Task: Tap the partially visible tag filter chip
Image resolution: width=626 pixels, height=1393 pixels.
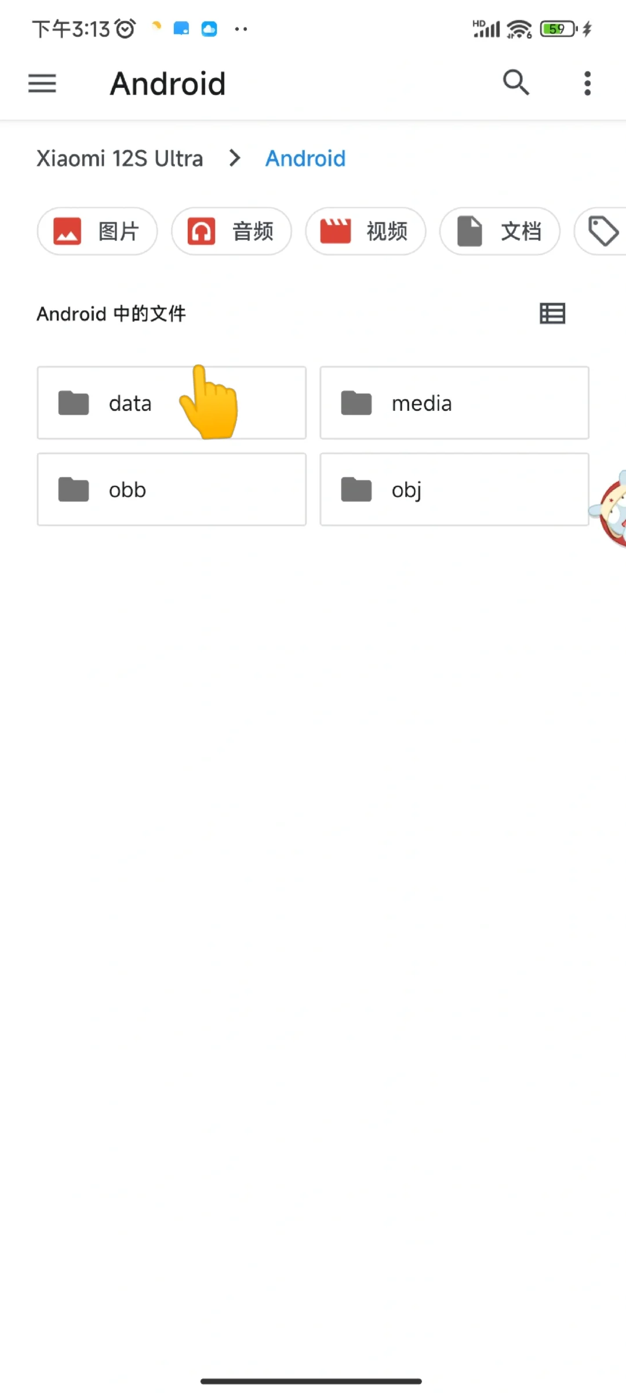Action: coord(600,231)
